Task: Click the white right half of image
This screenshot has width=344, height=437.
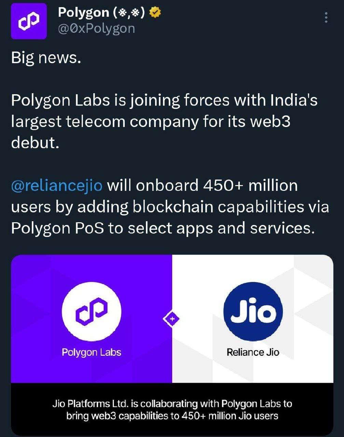Action: [x=253, y=319]
